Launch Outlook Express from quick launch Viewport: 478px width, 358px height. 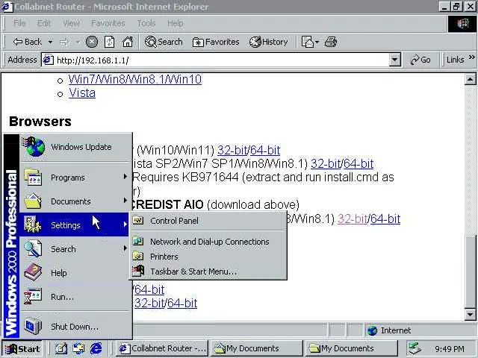point(78,348)
